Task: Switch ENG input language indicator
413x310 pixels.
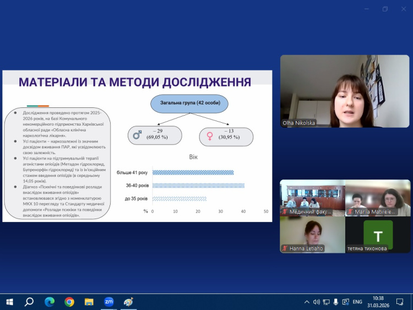Action: tap(357, 302)
